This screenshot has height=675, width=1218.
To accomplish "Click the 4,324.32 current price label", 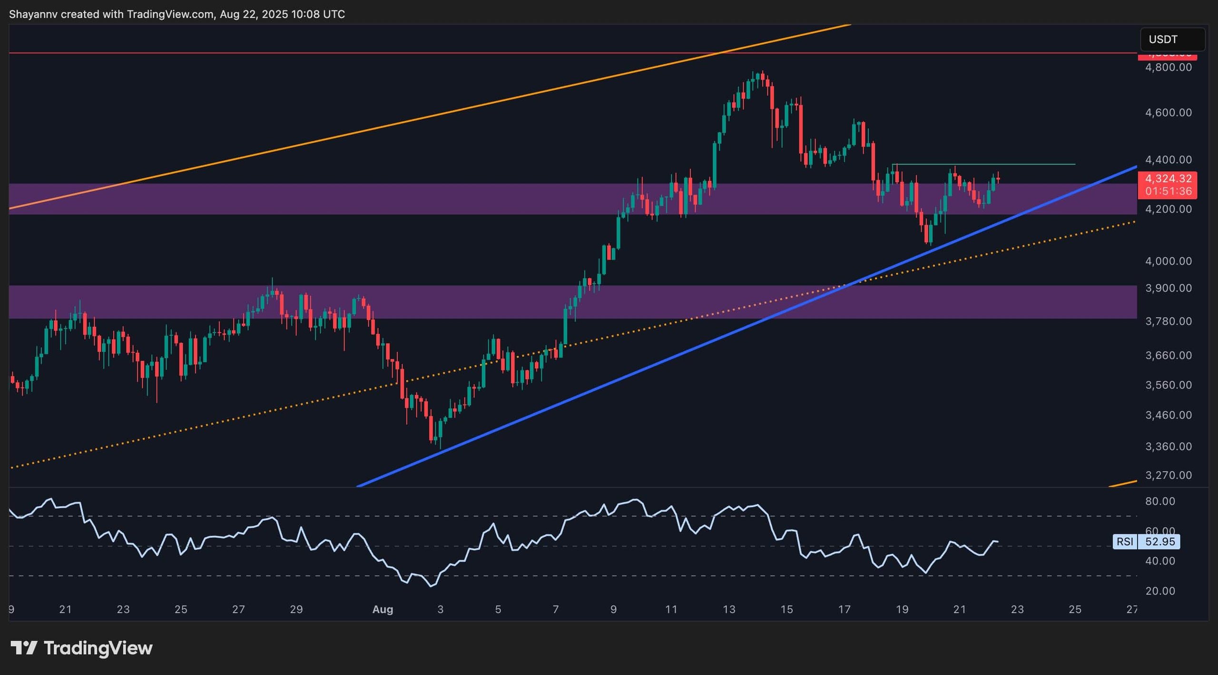I will (x=1168, y=179).
